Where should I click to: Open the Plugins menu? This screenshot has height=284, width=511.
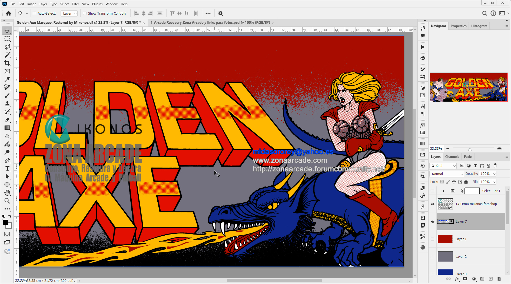(97, 4)
